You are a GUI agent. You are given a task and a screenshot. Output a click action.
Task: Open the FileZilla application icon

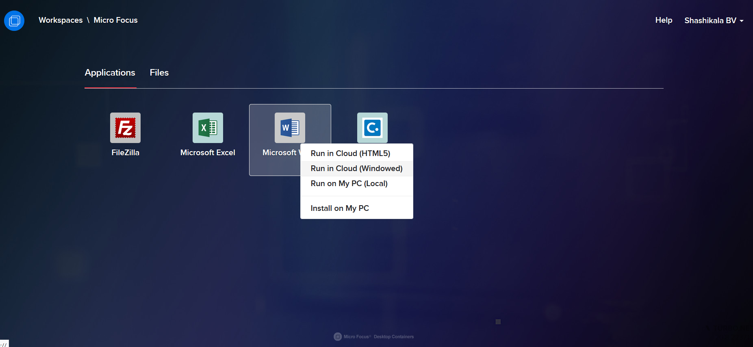coord(125,128)
